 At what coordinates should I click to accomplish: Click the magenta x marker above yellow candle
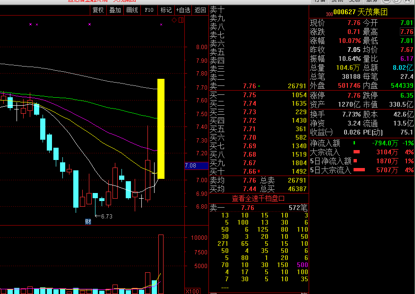pos(161,25)
